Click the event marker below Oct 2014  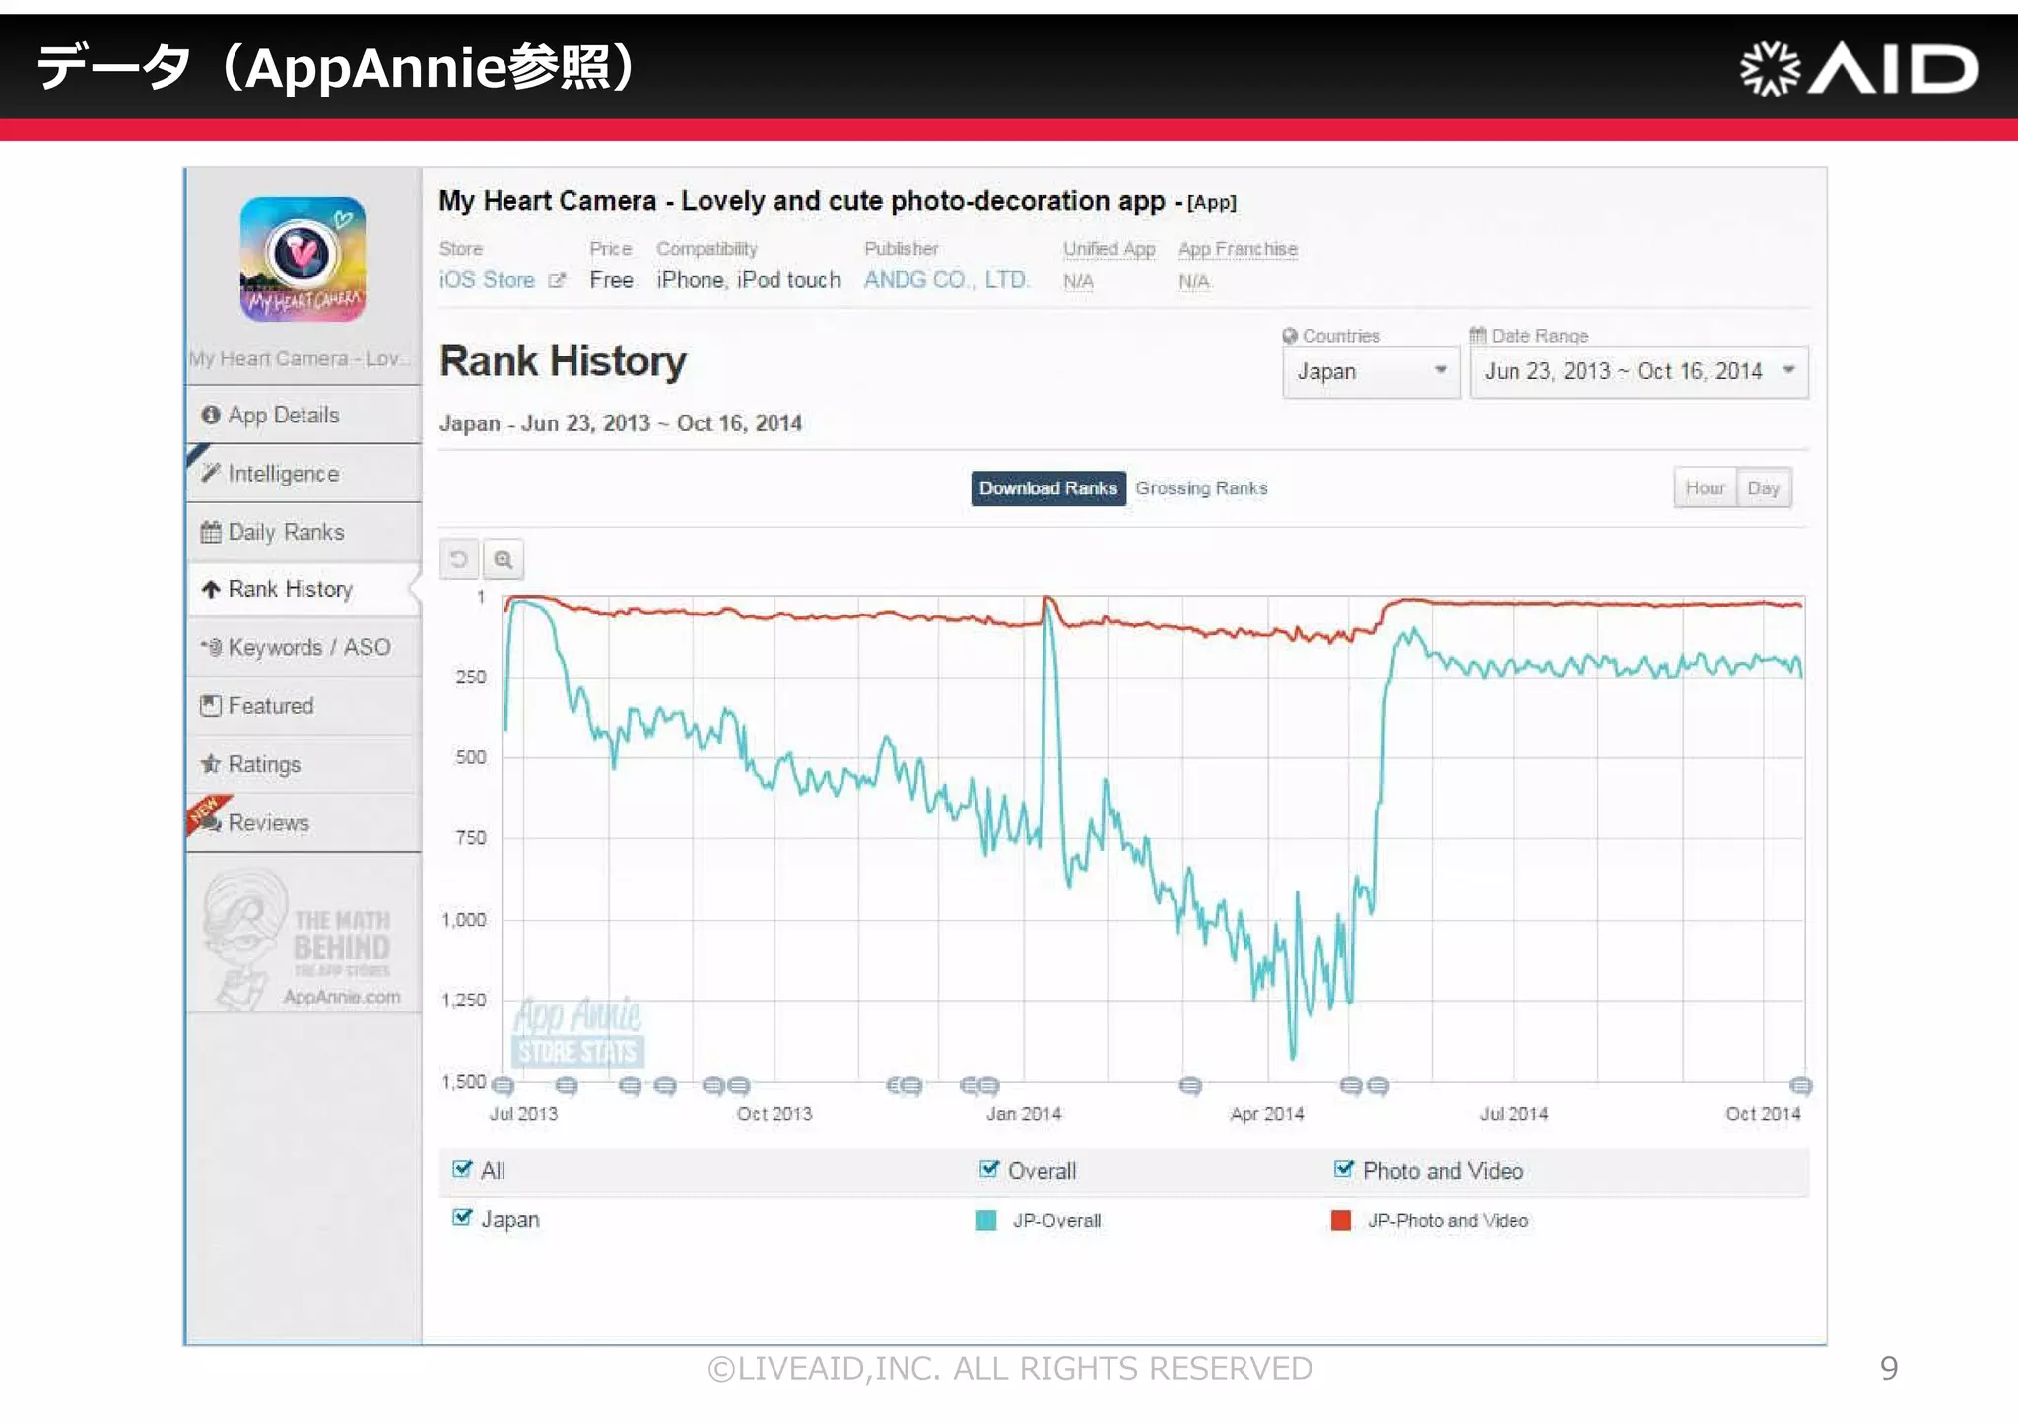click(1800, 1085)
